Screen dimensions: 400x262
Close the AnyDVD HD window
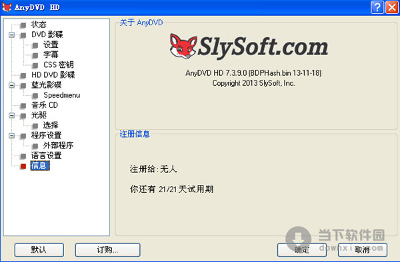click(392, 7)
